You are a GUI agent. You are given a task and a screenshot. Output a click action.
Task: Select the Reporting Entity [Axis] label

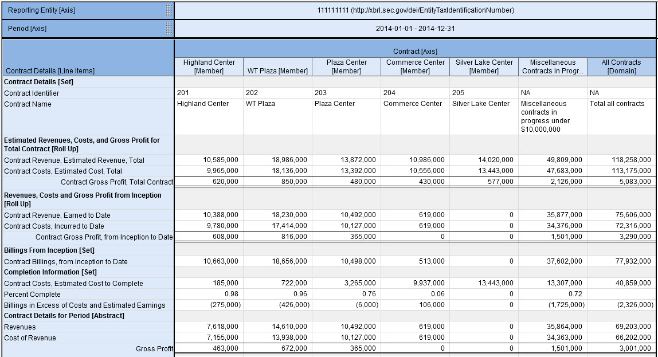[x=41, y=10]
